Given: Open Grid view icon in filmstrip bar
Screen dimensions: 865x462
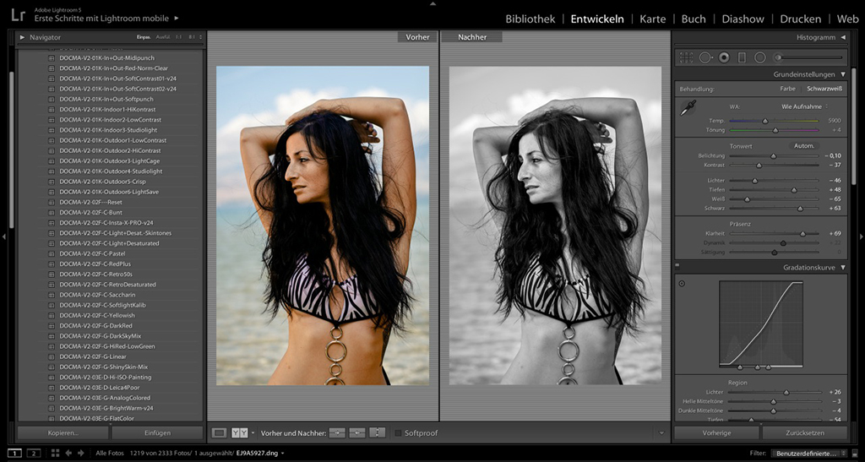Looking at the screenshot, I should point(55,454).
